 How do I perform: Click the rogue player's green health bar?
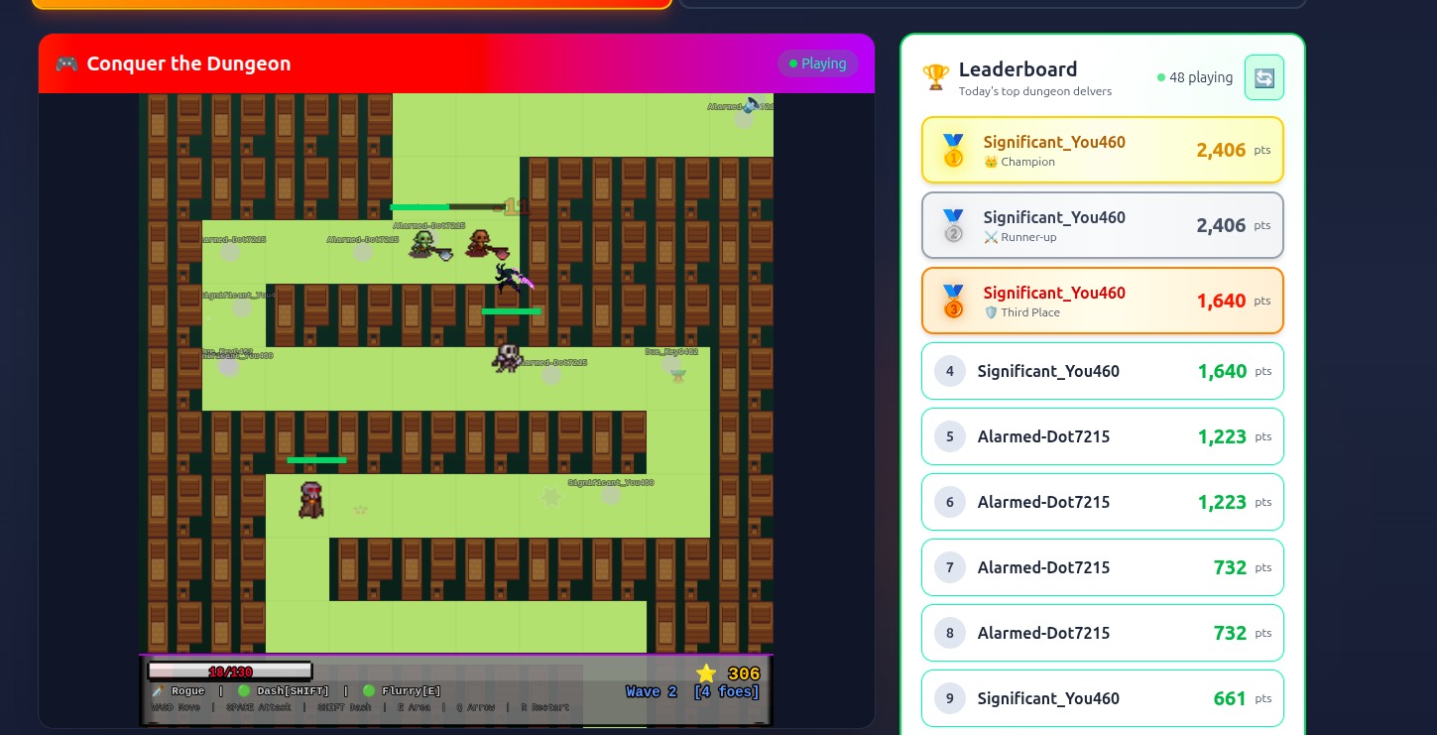(x=512, y=311)
